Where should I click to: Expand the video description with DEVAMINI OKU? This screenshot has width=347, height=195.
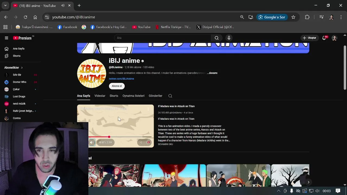click(165, 144)
